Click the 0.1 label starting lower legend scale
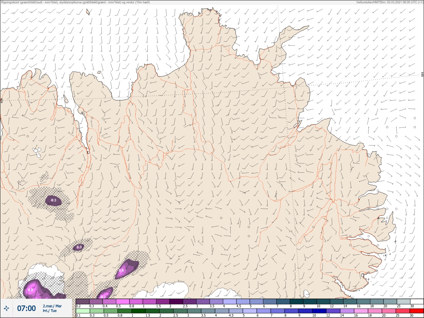This screenshot has width=424, height=318. (79, 315)
